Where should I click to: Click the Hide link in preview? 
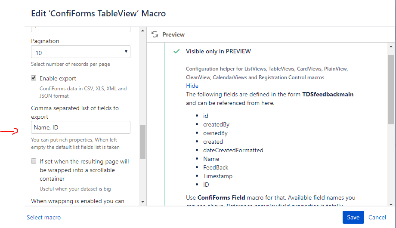[192, 86]
